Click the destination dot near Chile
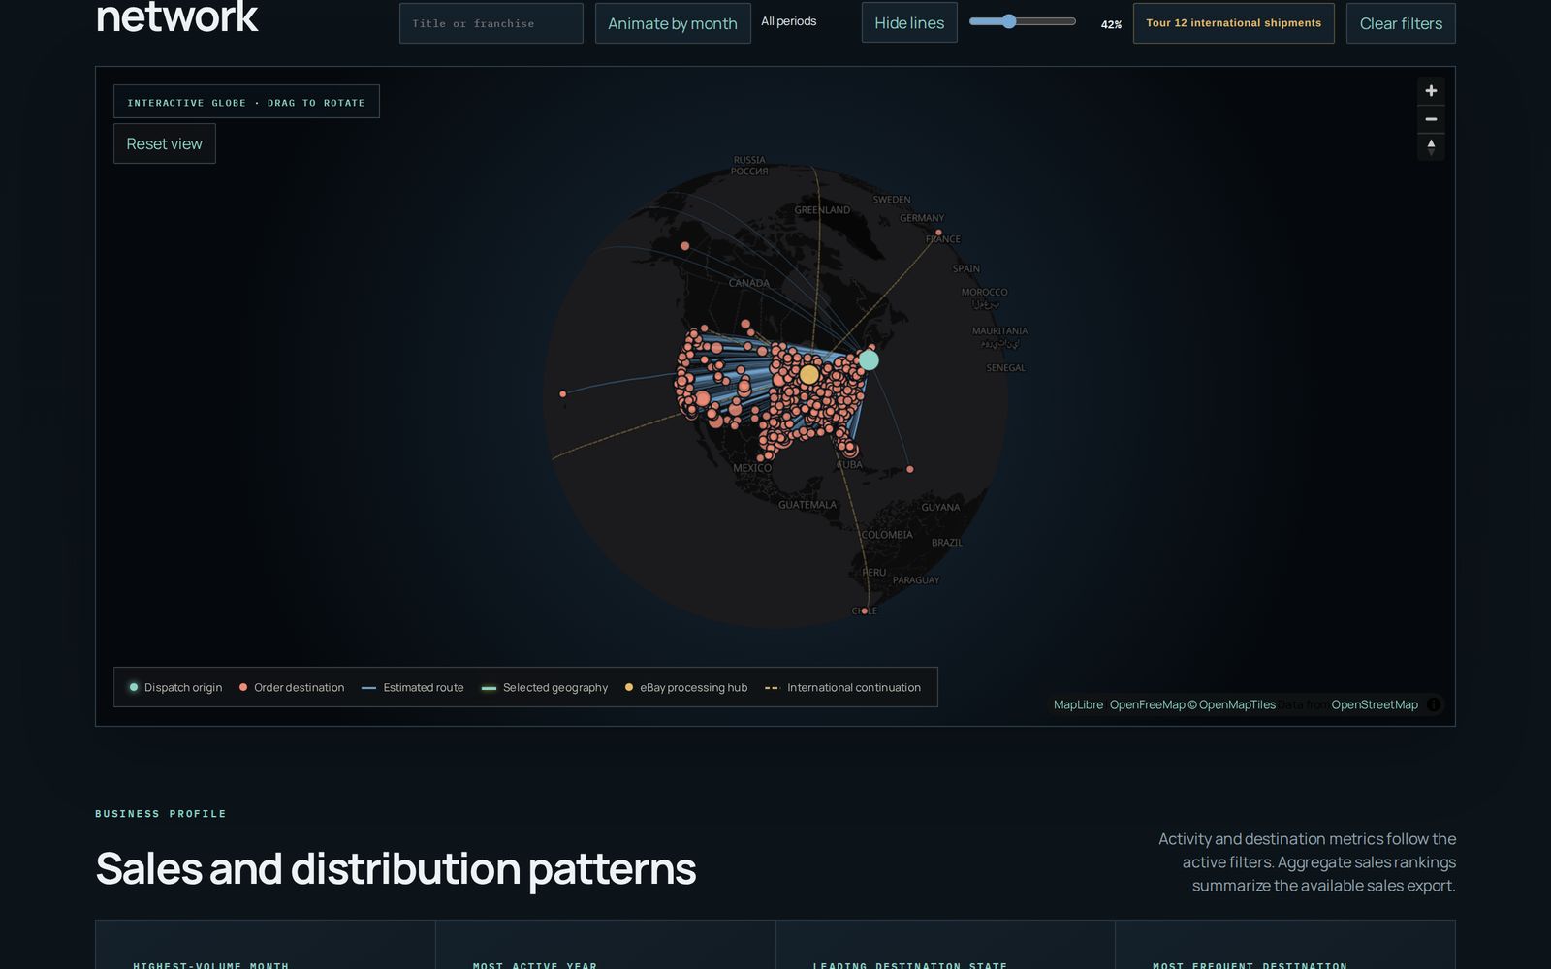The width and height of the screenshot is (1551, 969). click(x=865, y=611)
